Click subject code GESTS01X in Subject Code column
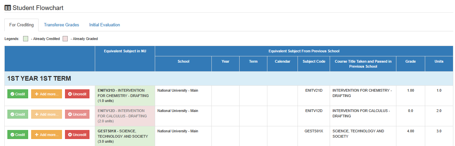 click(x=314, y=131)
